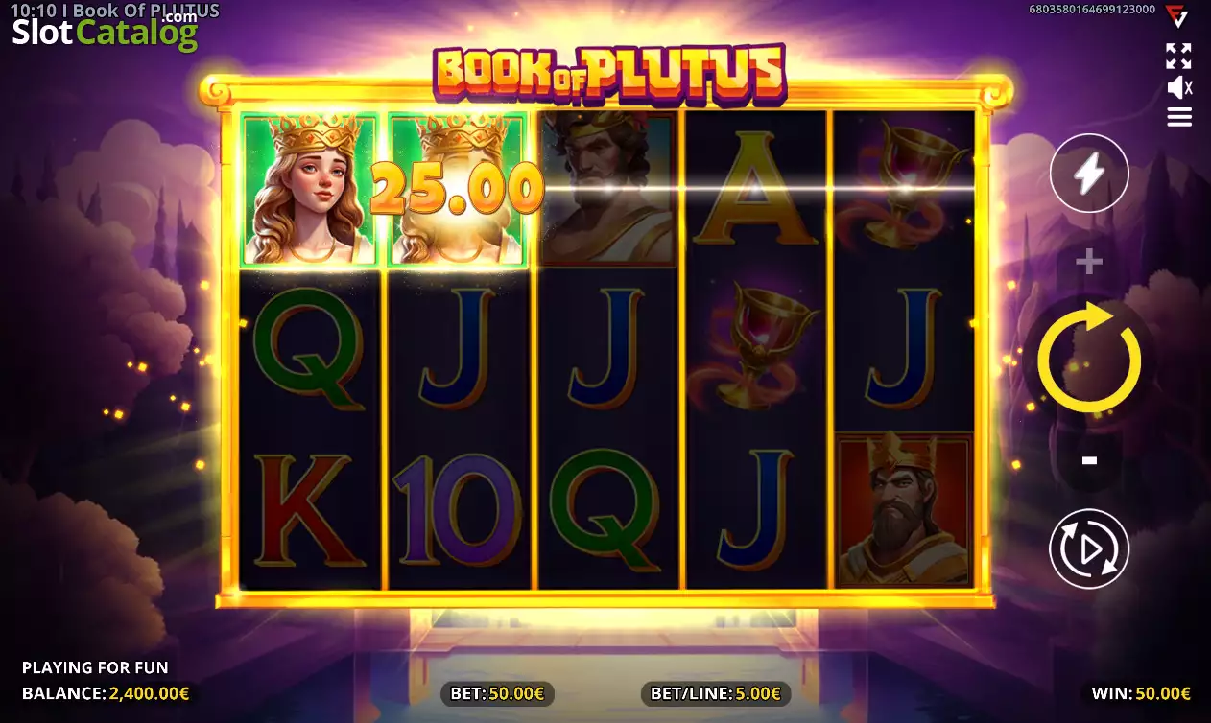Unmute the game sound

click(x=1179, y=88)
